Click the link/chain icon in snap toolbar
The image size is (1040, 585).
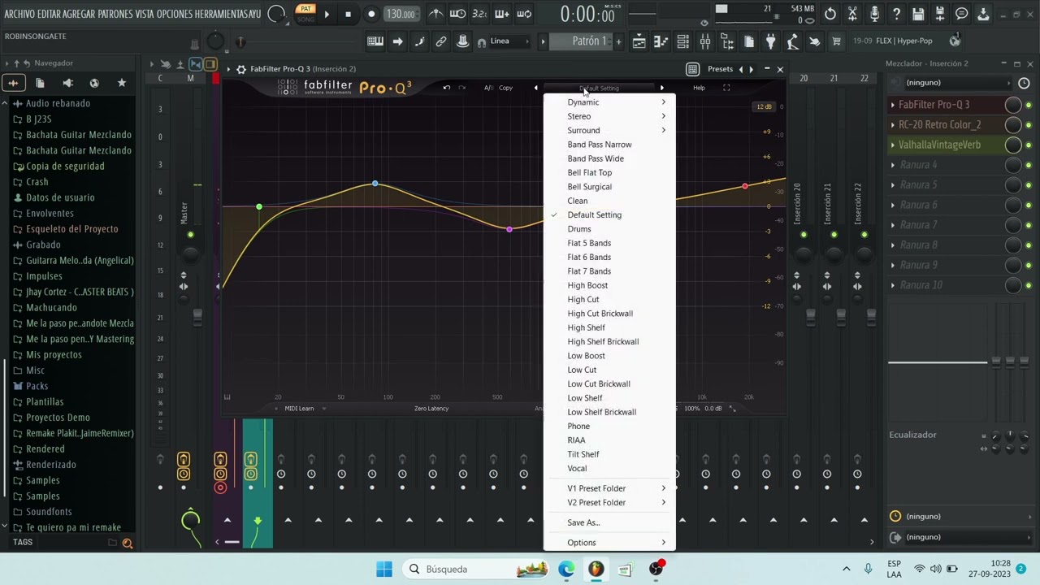click(x=441, y=41)
